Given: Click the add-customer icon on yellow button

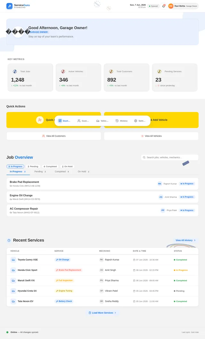Looking at the screenshot, I should click(x=40, y=120).
